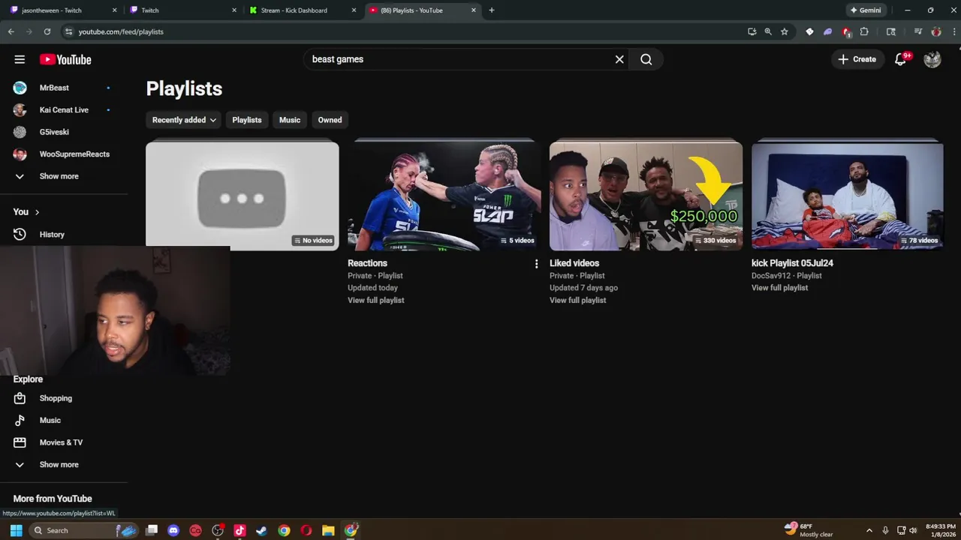Screen dimensions: 961x540
Task: Open the Windows Start menu
Action: pos(16,530)
